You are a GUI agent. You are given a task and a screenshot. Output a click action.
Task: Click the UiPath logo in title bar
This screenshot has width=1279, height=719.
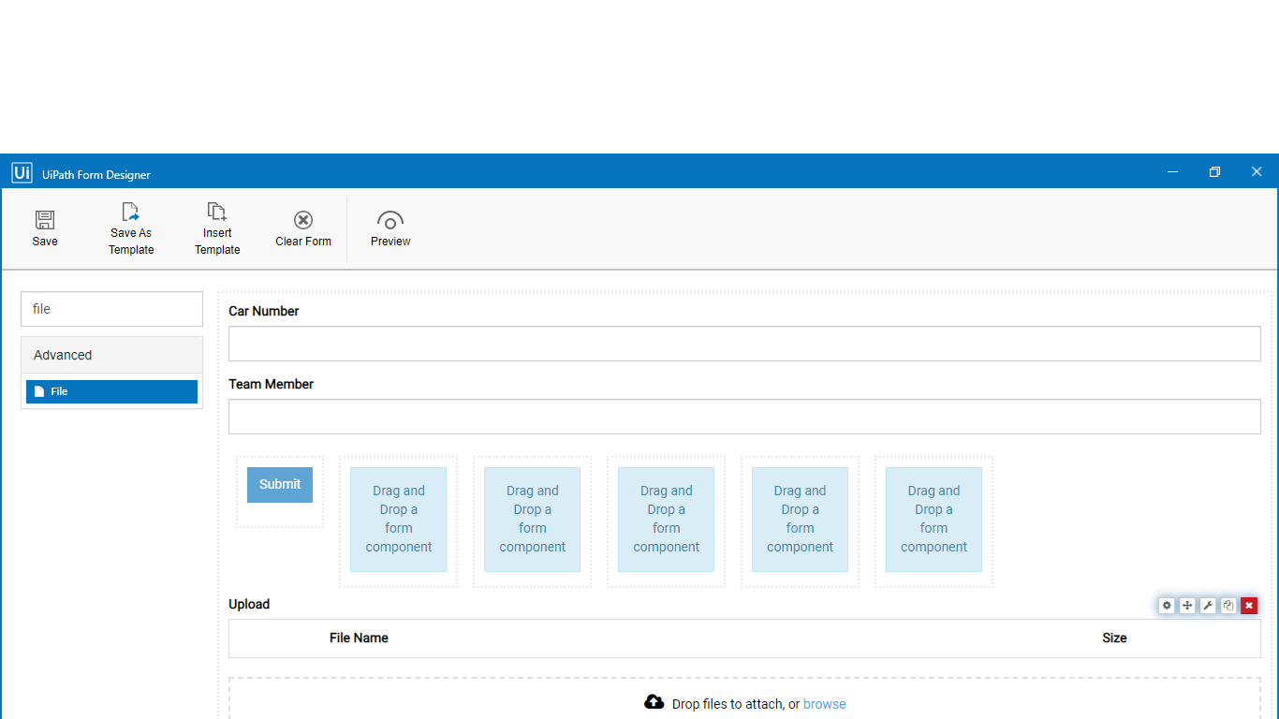[x=22, y=173]
